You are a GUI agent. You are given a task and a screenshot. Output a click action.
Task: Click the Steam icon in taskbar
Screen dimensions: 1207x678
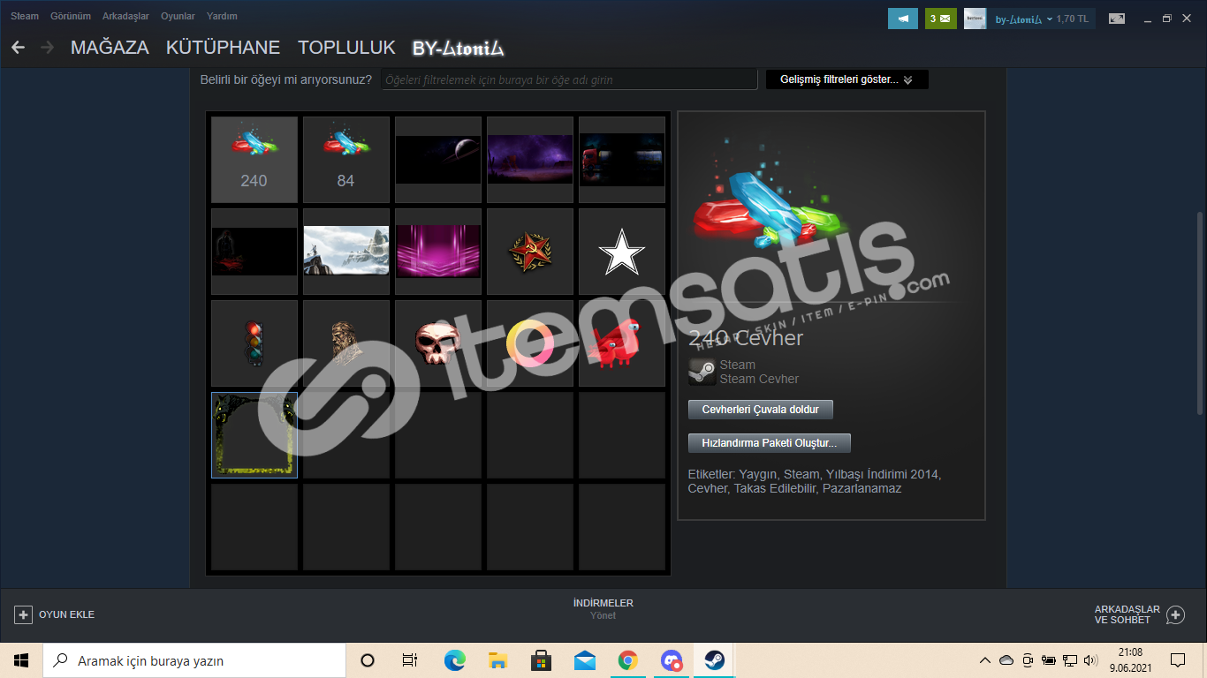[715, 660]
